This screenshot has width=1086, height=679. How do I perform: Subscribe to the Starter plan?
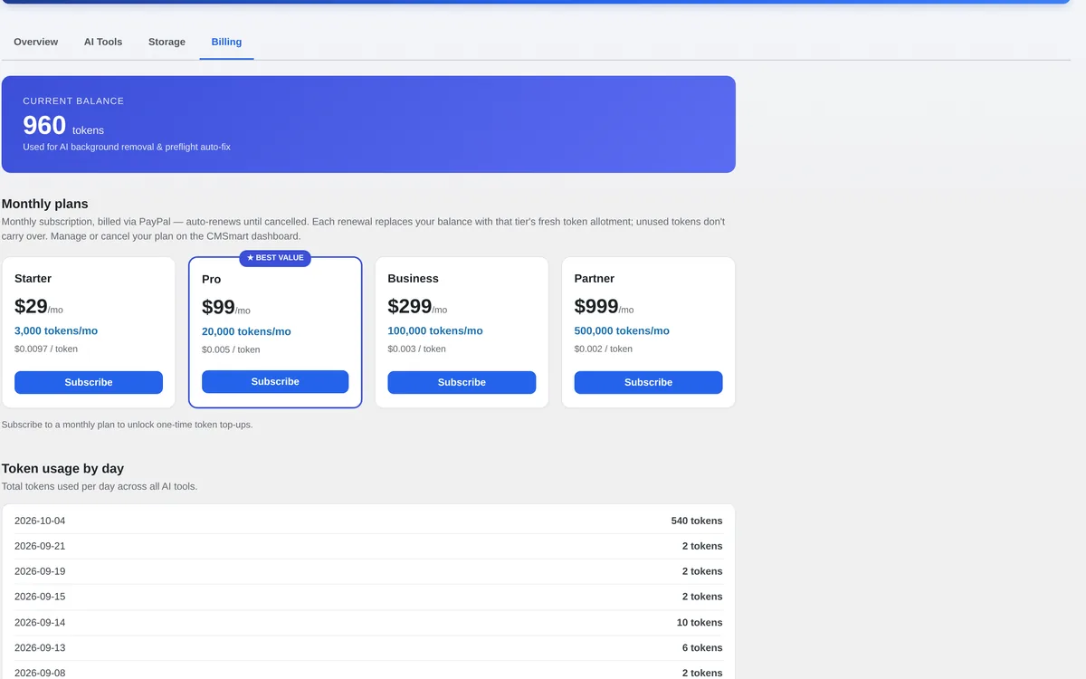(x=89, y=382)
